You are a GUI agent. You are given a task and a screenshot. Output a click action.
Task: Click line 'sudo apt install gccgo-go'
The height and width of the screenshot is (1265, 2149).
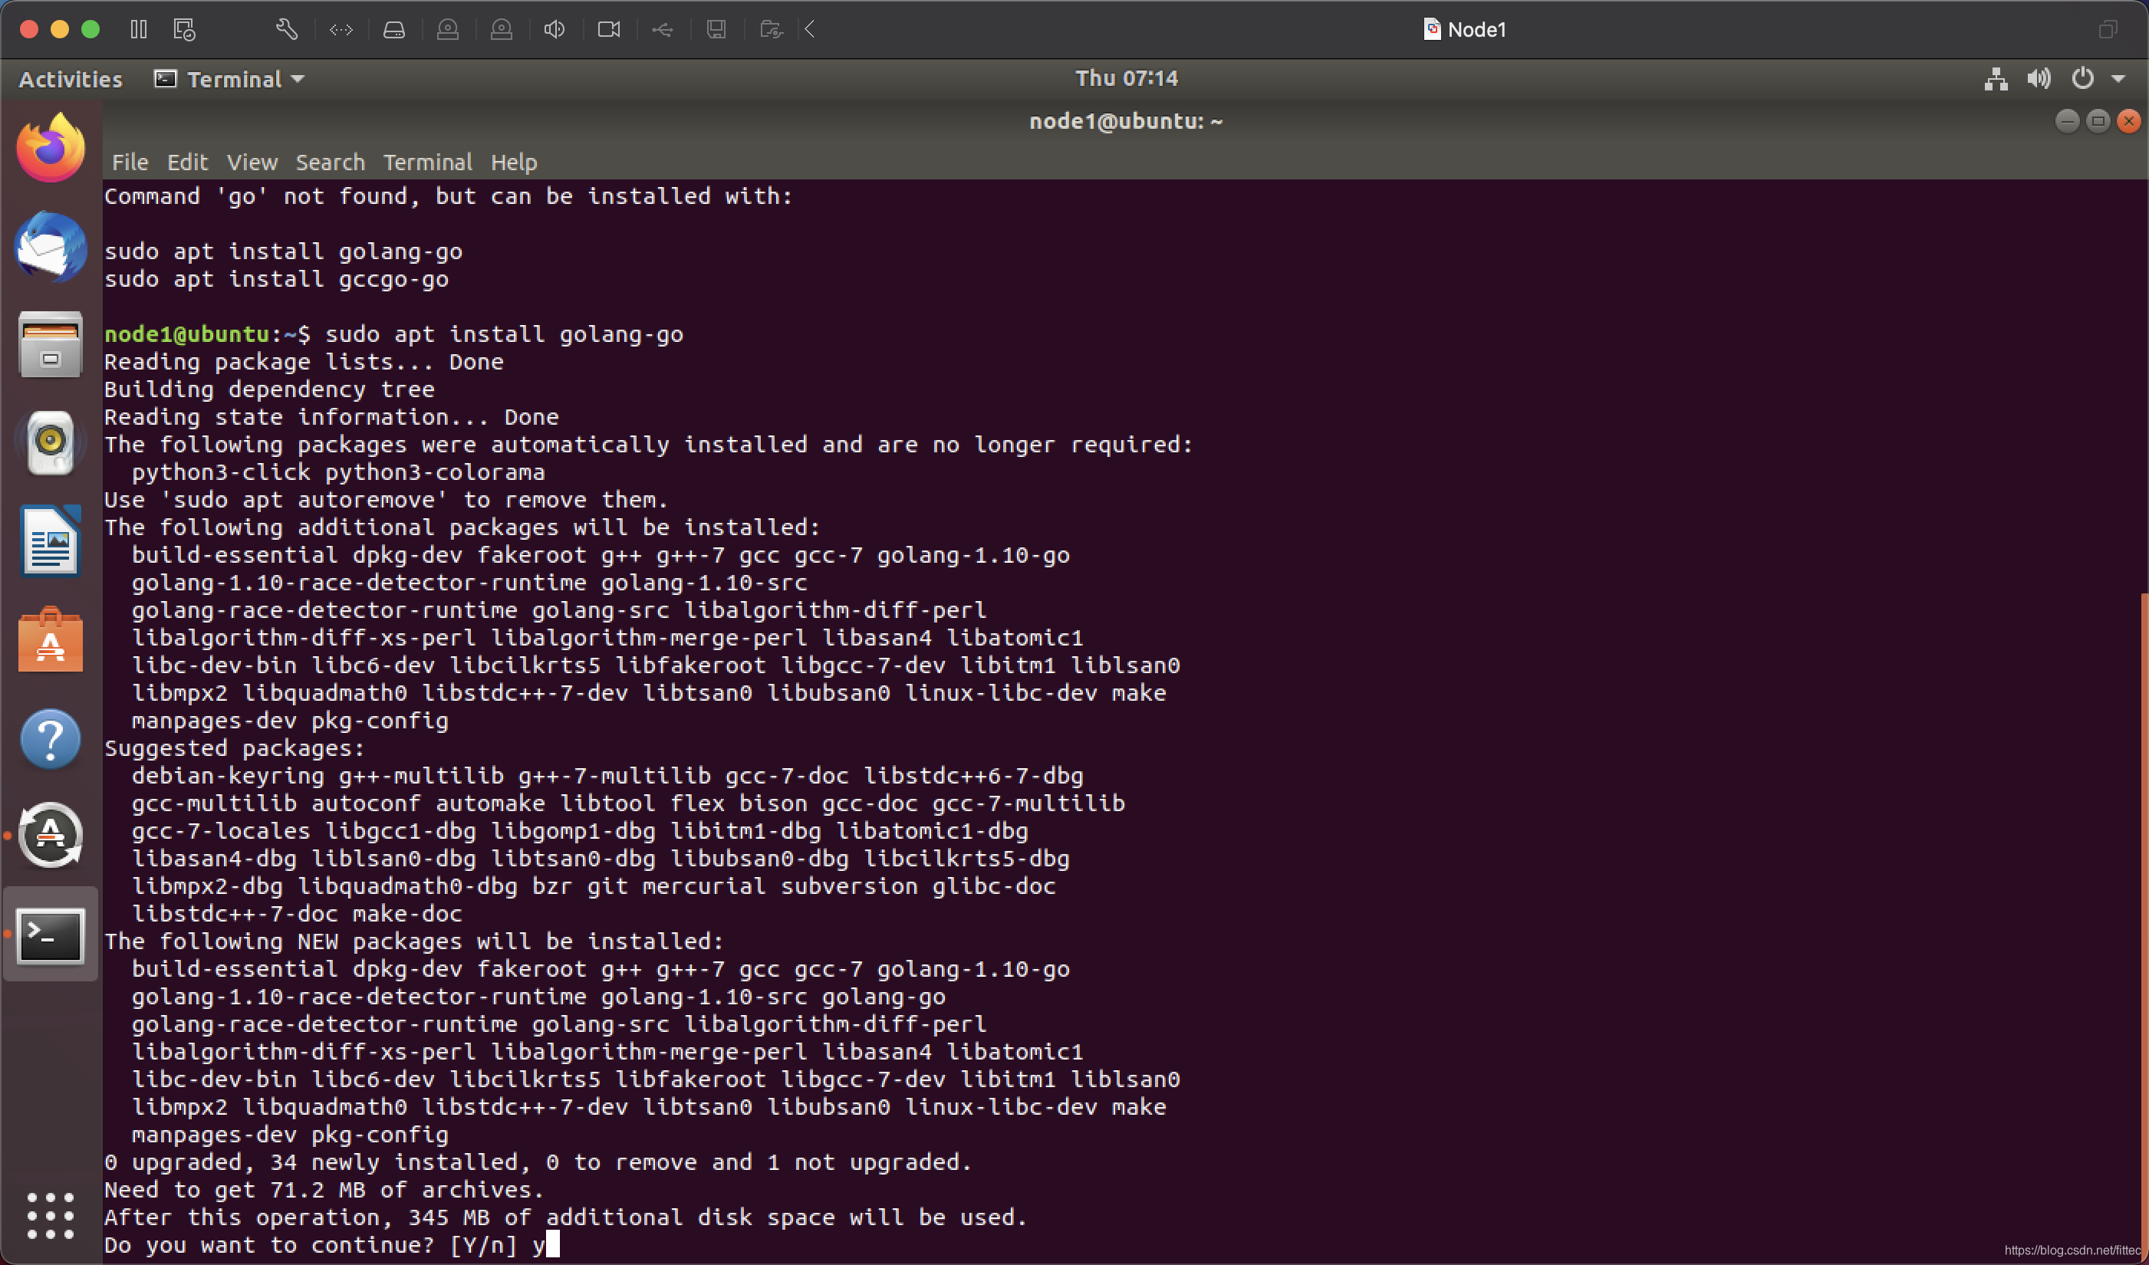pos(276,279)
